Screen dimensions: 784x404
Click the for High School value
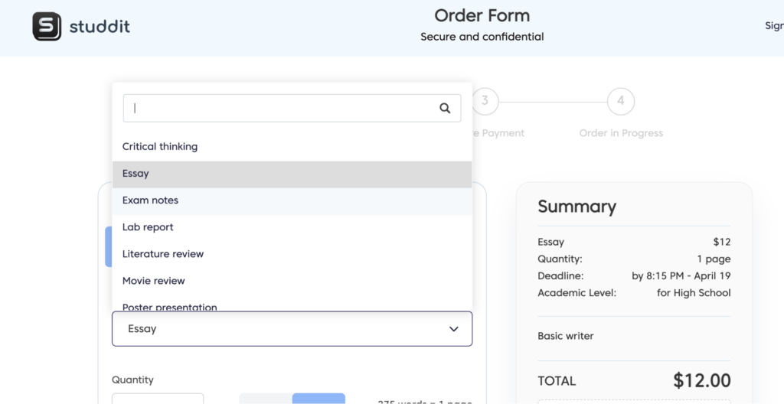tap(694, 293)
